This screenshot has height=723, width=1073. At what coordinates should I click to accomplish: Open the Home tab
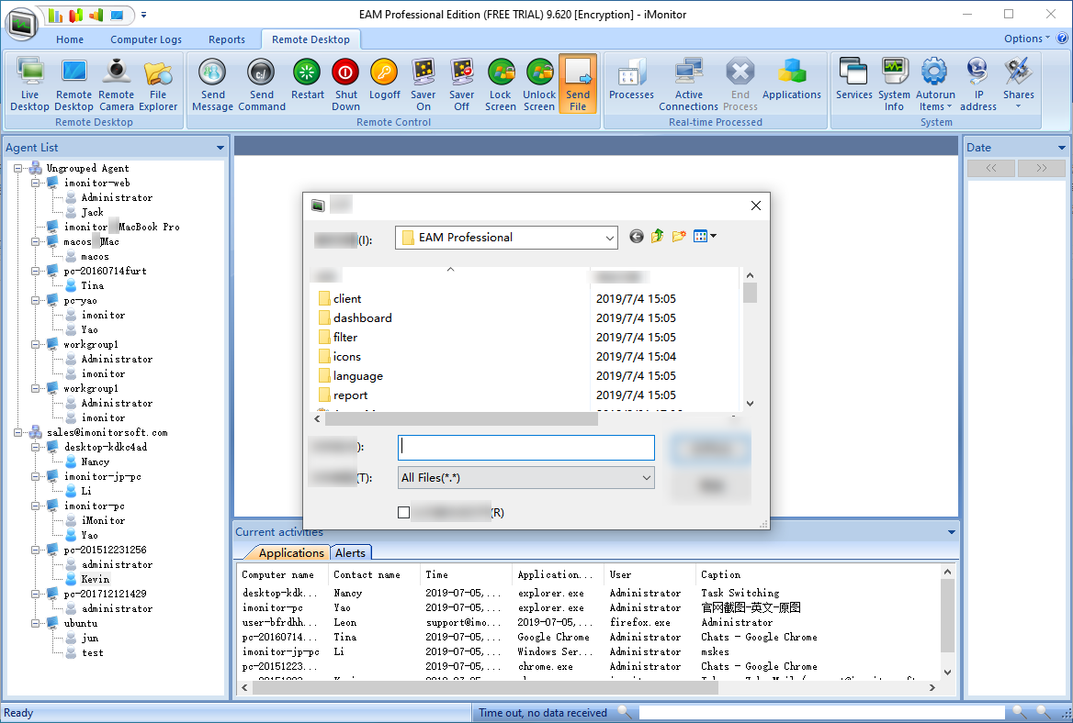click(70, 39)
